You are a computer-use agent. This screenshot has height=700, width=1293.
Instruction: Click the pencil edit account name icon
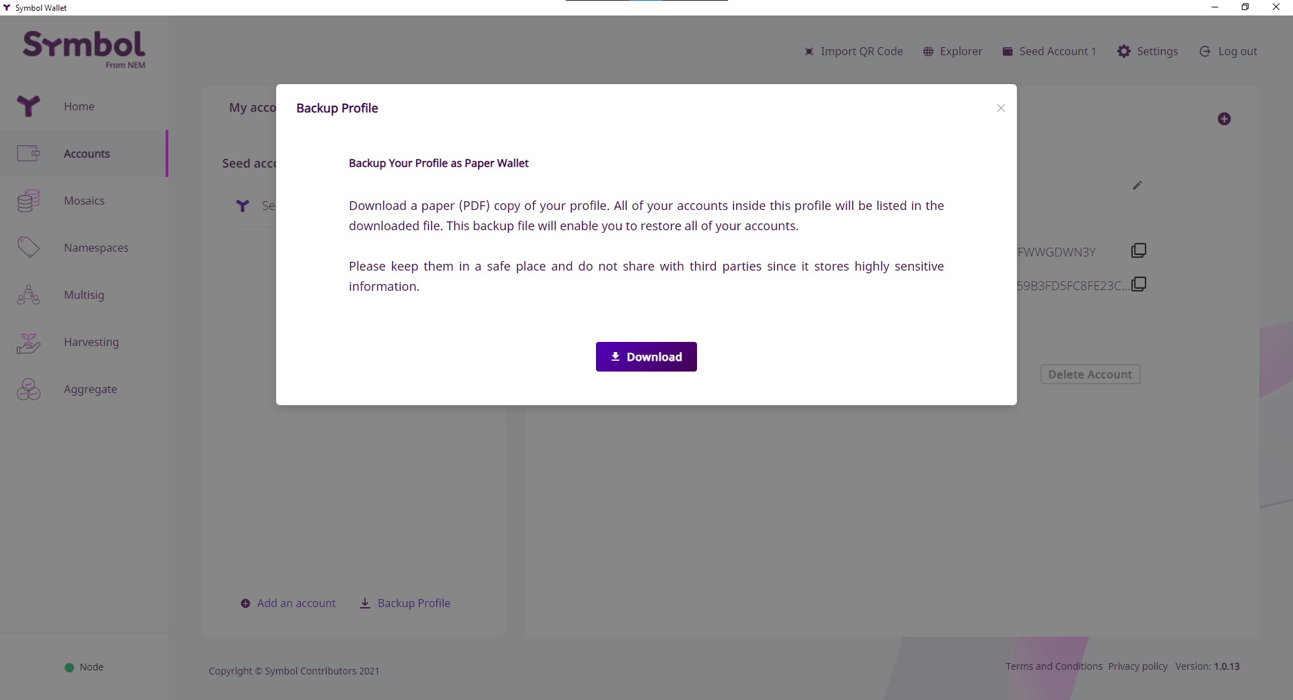click(x=1137, y=185)
